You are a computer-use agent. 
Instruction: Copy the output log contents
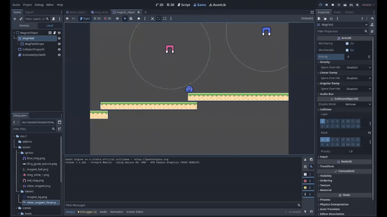(x=311, y=160)
